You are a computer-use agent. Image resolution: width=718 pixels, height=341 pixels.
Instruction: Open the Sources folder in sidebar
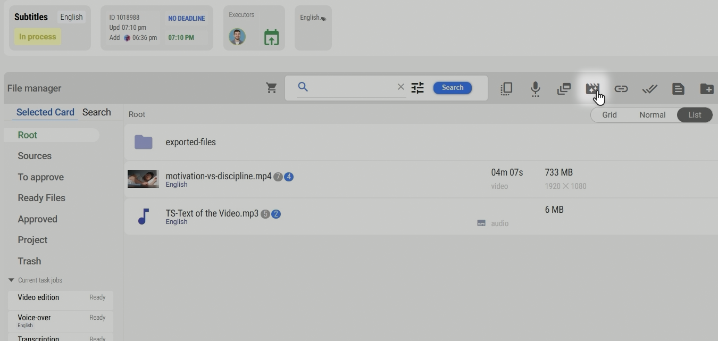[35, 156]
